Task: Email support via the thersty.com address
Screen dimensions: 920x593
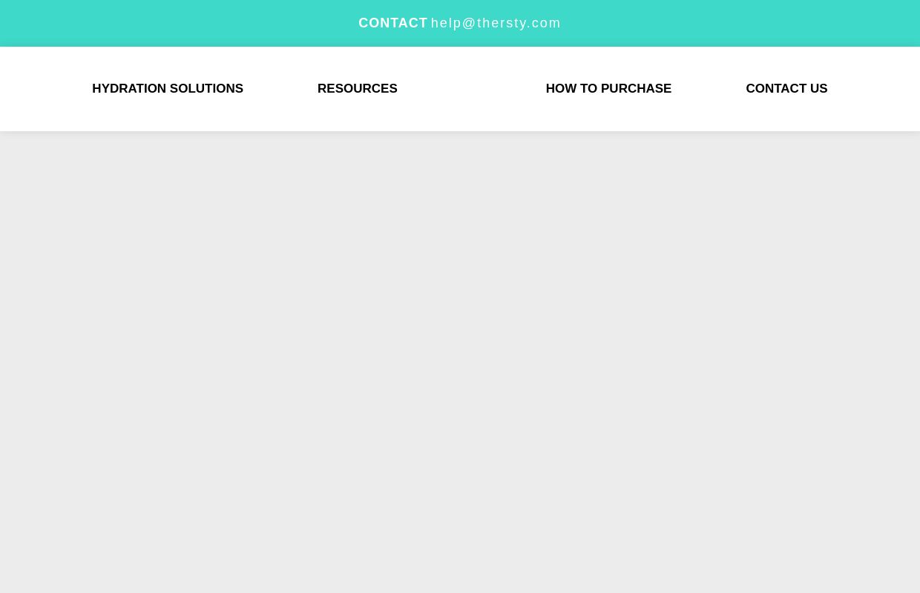Action: pos(496,23)
